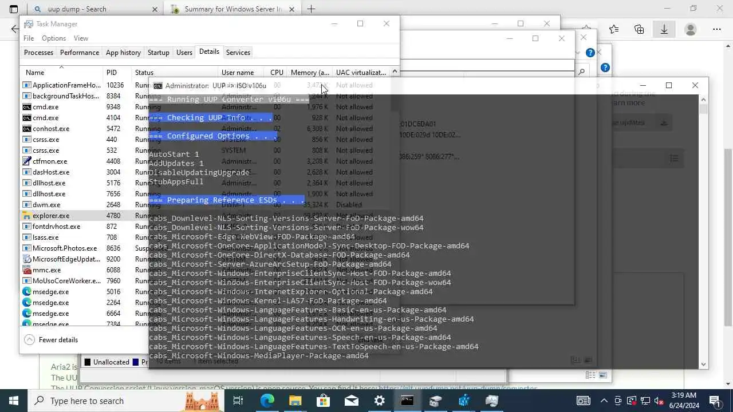Sort processes by the Name column header
Screen dimensions: 733x412
click(62, 72)
